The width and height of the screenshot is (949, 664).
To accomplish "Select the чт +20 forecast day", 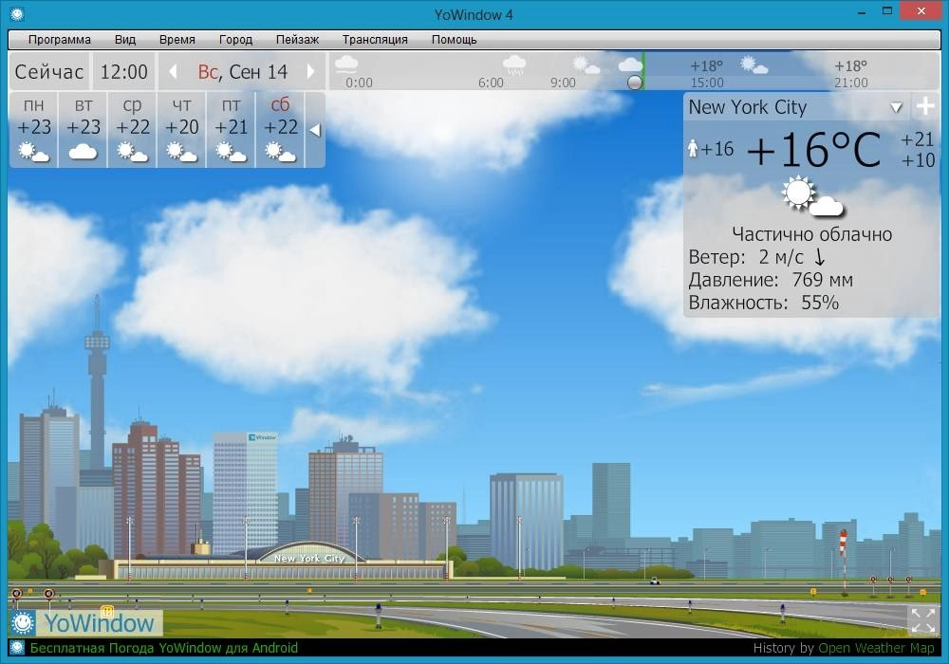I will point(181,129).
